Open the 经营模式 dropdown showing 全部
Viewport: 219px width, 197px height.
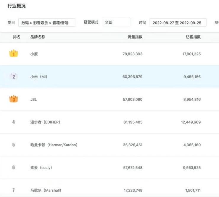(116, 22)
